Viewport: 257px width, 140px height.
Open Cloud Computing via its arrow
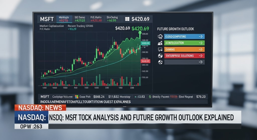pyautogui.click(x=201, y=37)
